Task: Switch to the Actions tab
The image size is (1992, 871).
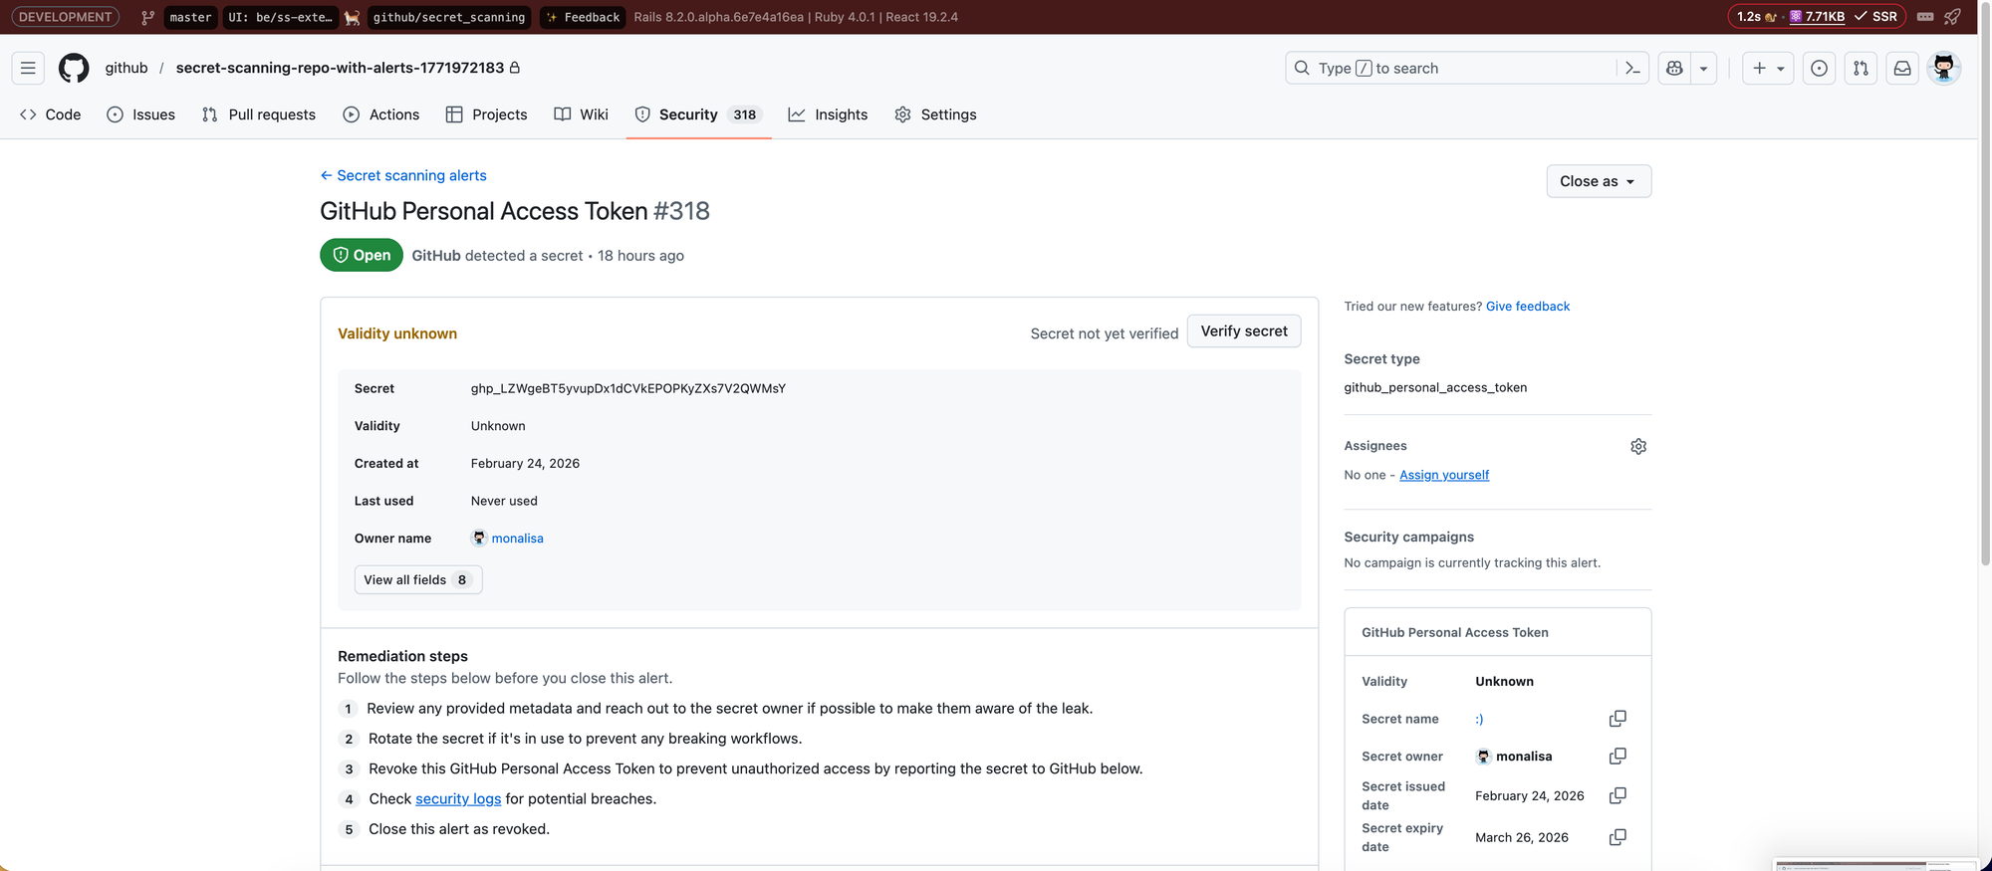Action: point(381,114)
